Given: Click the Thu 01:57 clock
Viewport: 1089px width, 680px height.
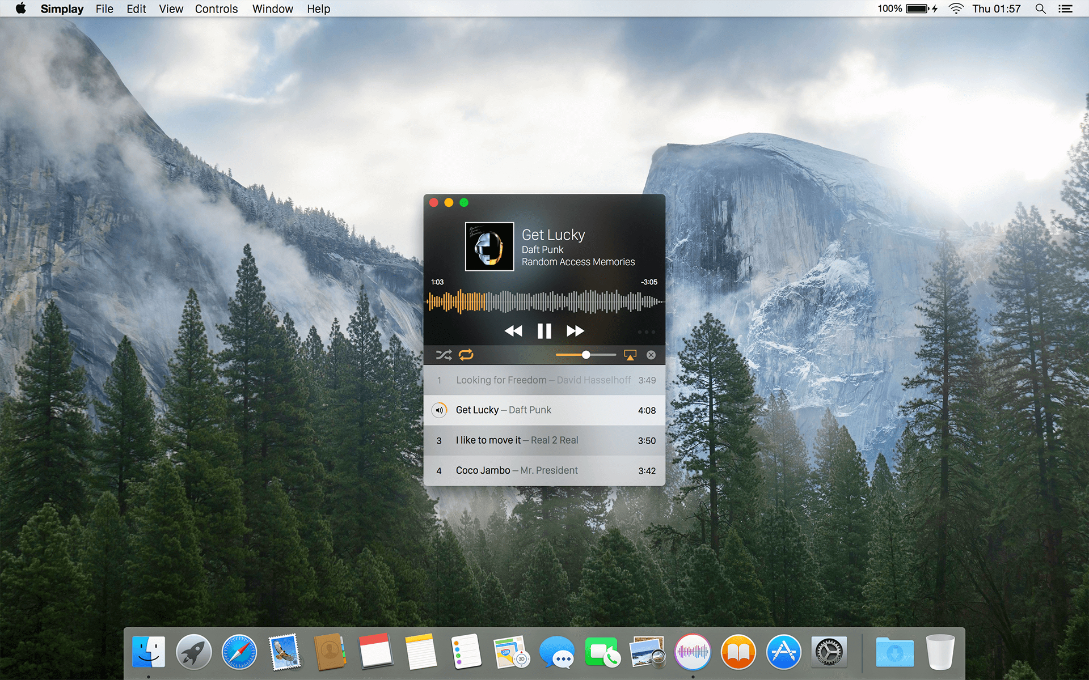Looking at the screenshot, I should 996,8.
